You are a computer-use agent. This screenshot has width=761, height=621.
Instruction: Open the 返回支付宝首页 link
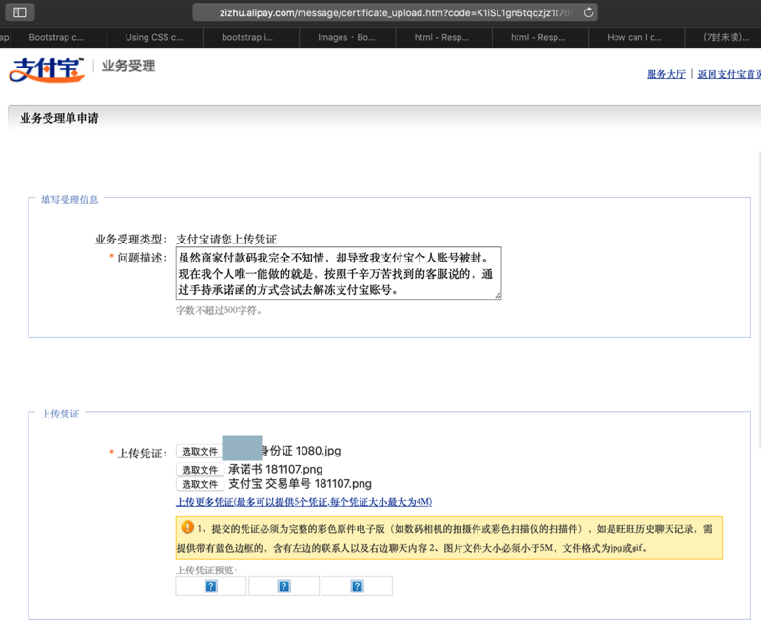pos(729,74)
